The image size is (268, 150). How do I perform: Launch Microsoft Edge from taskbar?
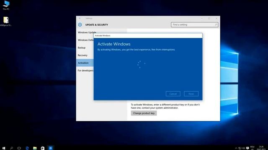tap(27, 148)
